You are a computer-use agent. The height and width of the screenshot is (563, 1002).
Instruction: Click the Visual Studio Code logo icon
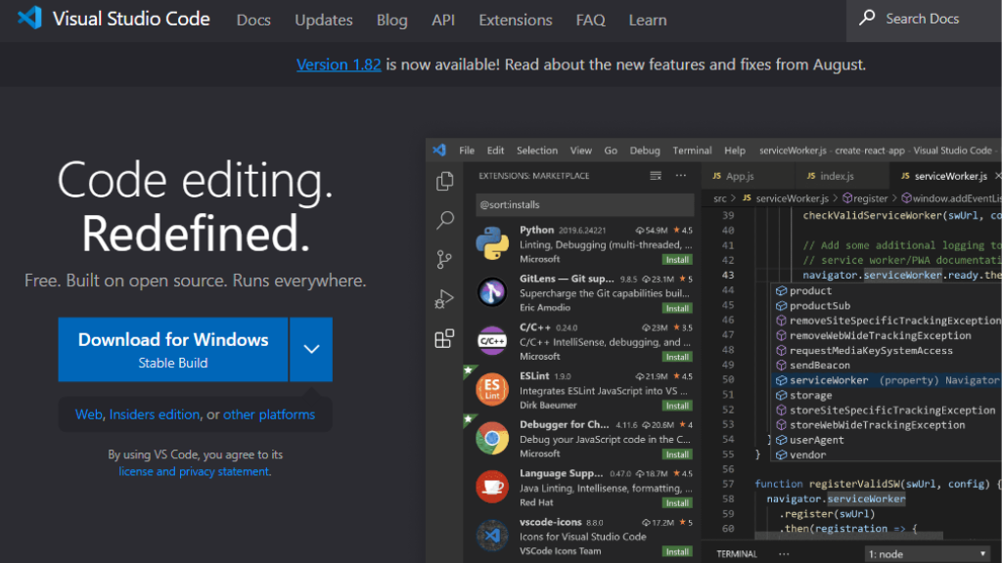pos(29,18)
